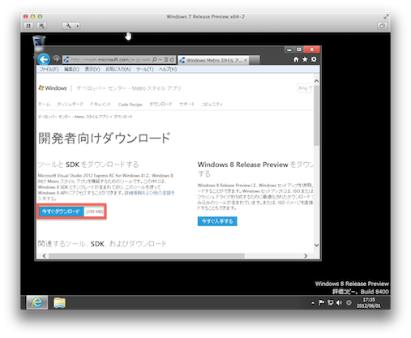411x338 pixels.
Task: Go to ホーム in the site navigation
Action: tap(44, 105)
